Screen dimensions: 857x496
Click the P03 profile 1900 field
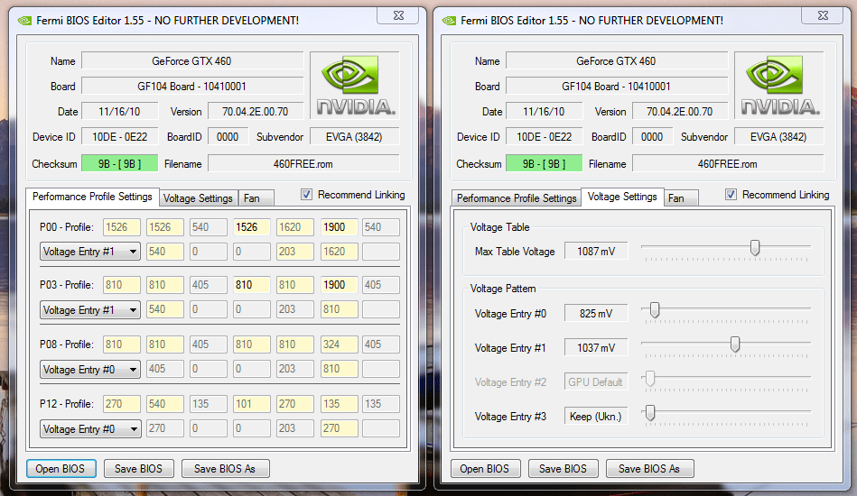(x=339, y=285)
